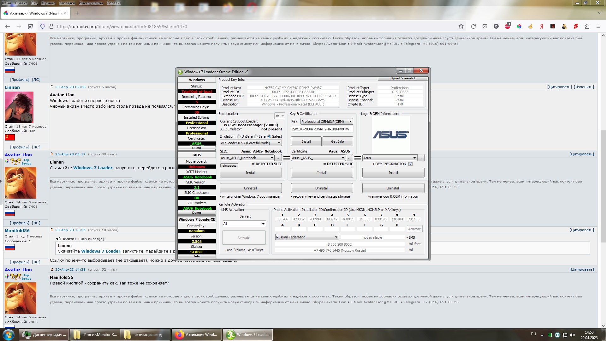Click the broom cleaner extension icon
The height and width of the screenshot is (341, 606).
[530, 27]
